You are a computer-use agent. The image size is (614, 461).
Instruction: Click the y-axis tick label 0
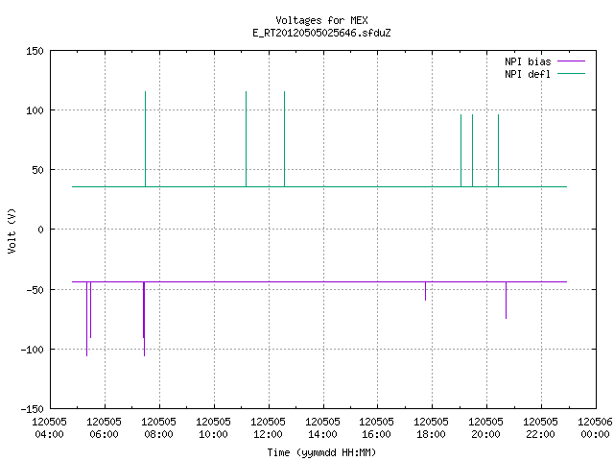point(40,230)
